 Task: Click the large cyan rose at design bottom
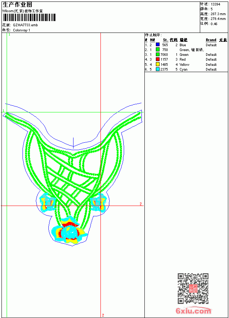pyautogui.click(x=69, y=230)
